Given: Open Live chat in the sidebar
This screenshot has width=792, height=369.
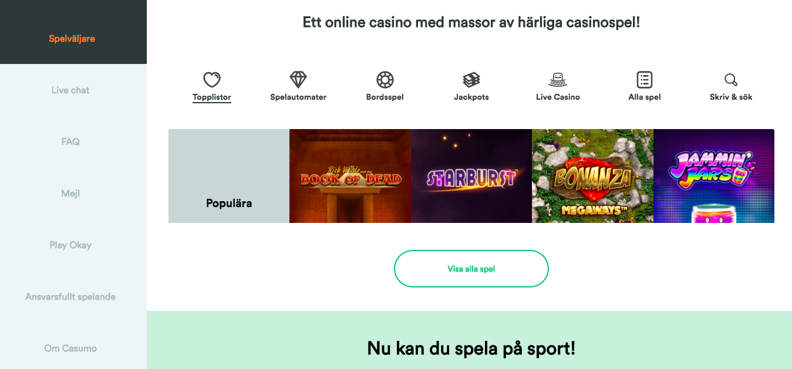Looking at the screenshot, I should click(x=70, y=90).
